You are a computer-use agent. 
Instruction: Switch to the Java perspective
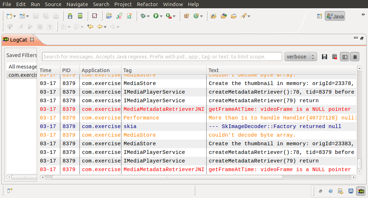335,16
